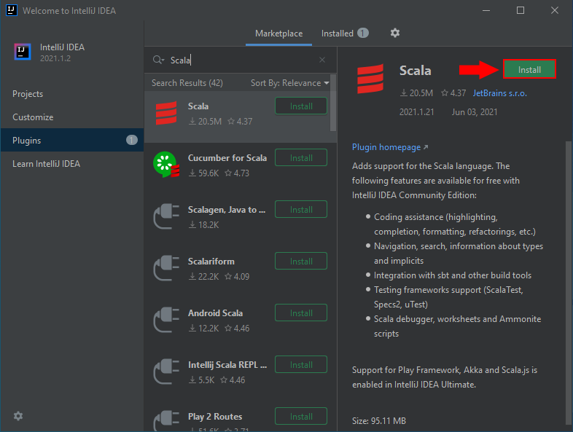
Task: Minimize the Welcome to IntelliJ IDEA window
Action: point(486,10)
